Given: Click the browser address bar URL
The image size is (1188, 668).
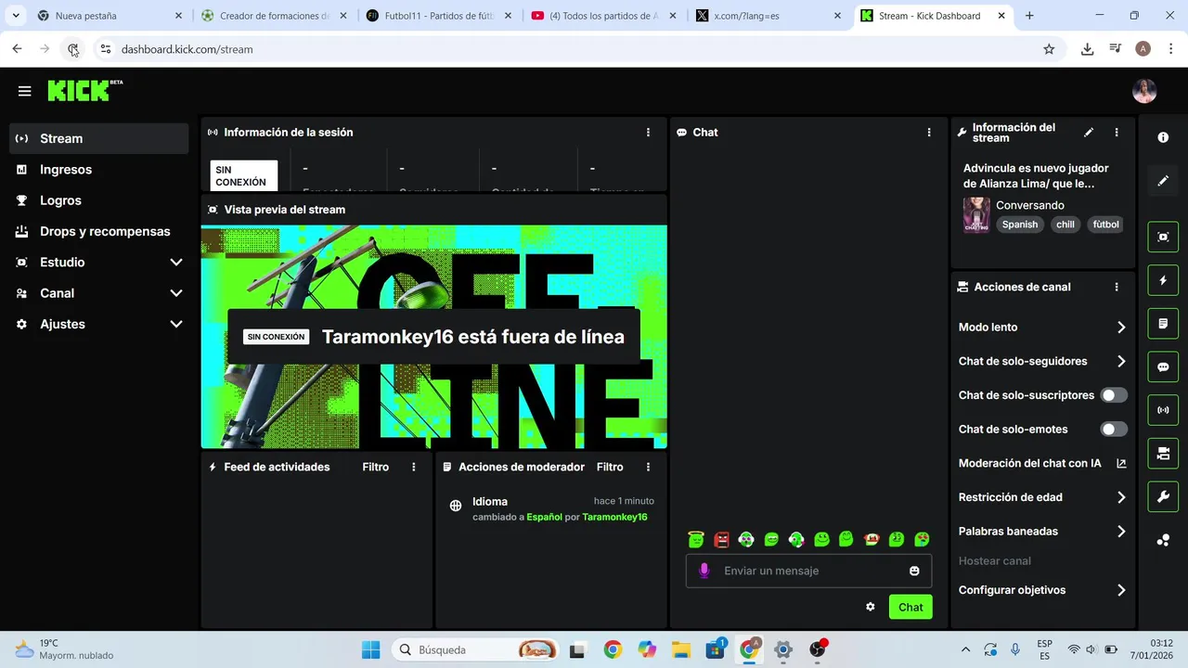Looking at the screenshot, I should [187, 49].
